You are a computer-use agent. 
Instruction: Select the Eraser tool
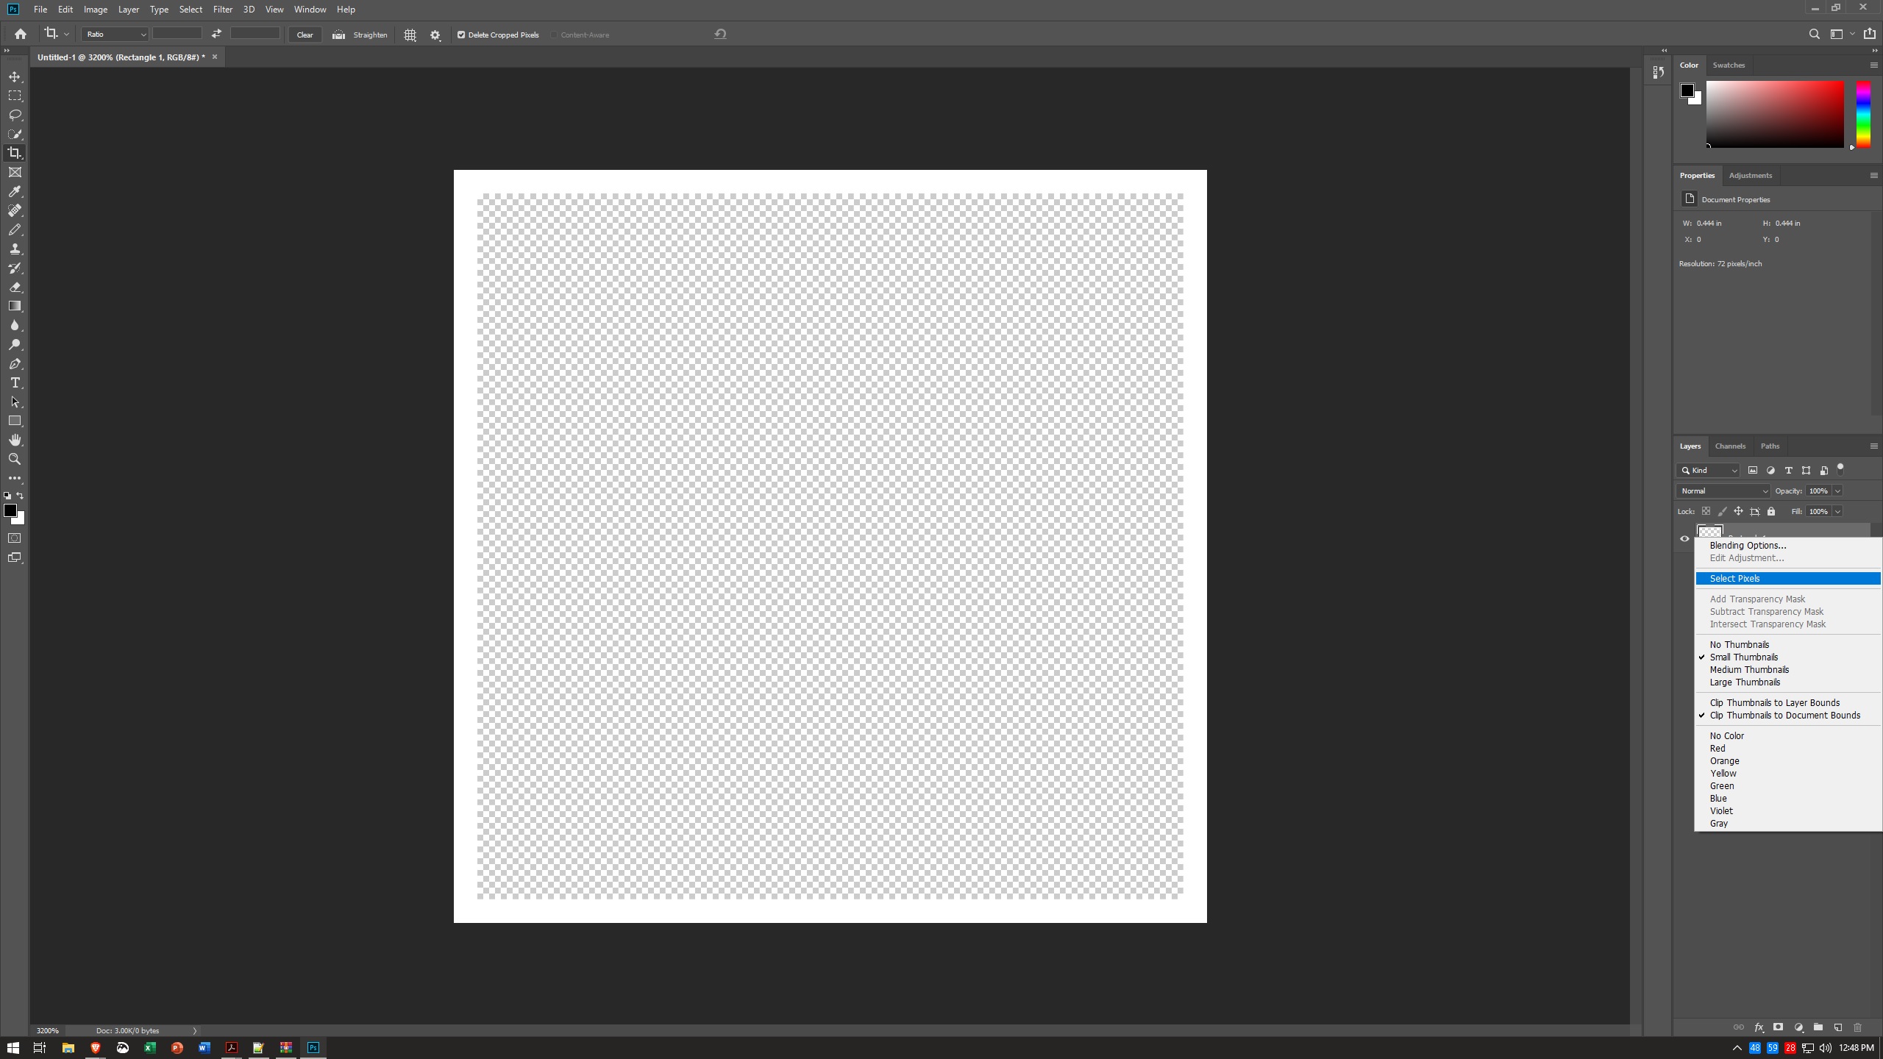click(15, 287)
